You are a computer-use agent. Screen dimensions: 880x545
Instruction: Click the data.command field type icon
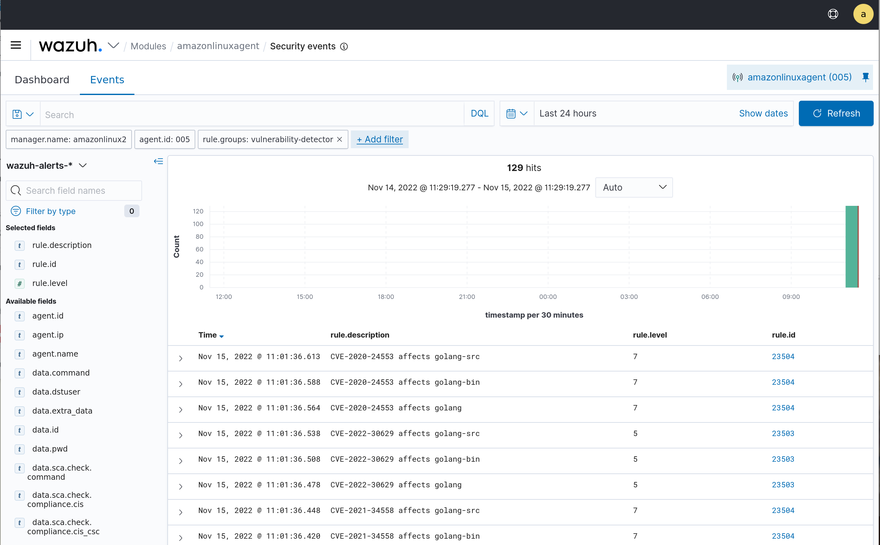click(x=19, y=373)
